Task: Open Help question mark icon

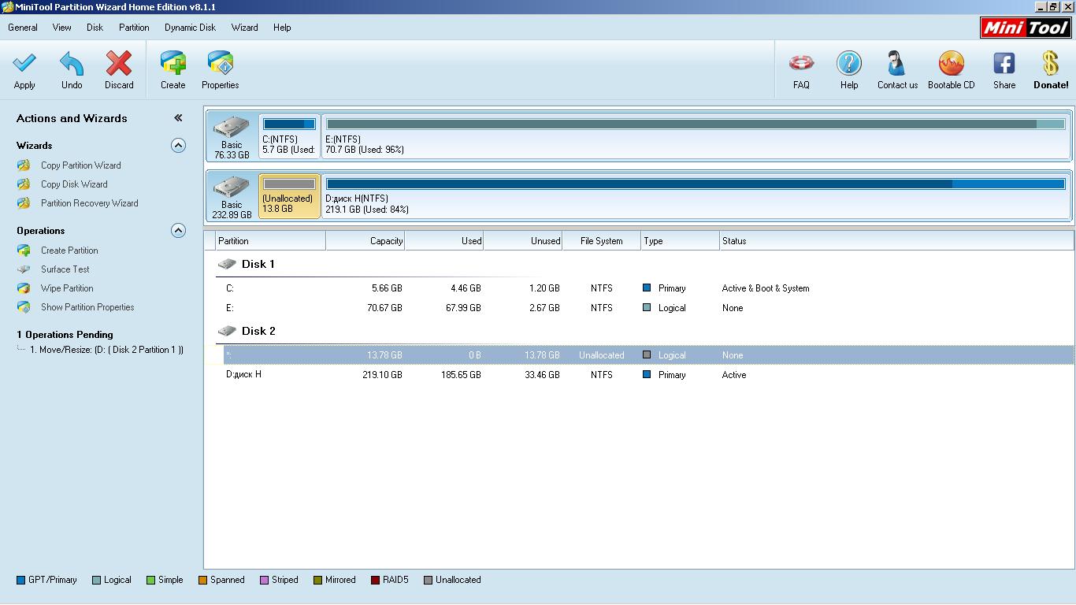Action: pos(849,63)
